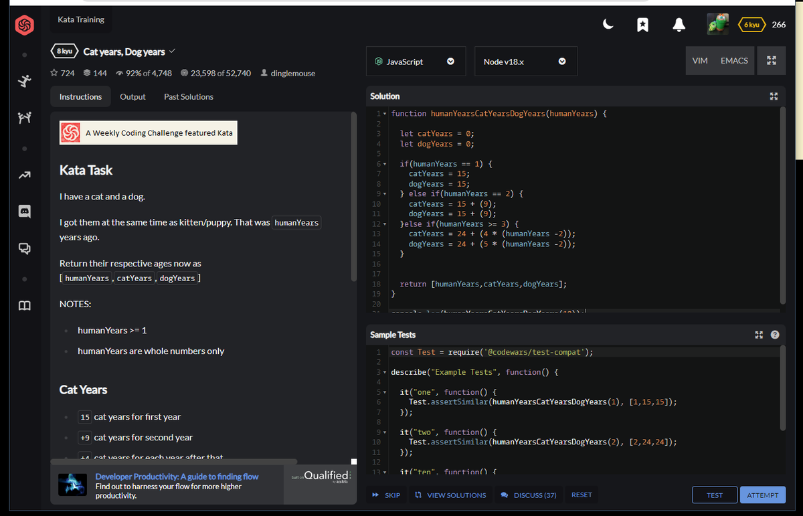The height and width of the screenshot is (516, 803).
Task: Click the 'Cat Years' section heading
Action: point(83,390)
